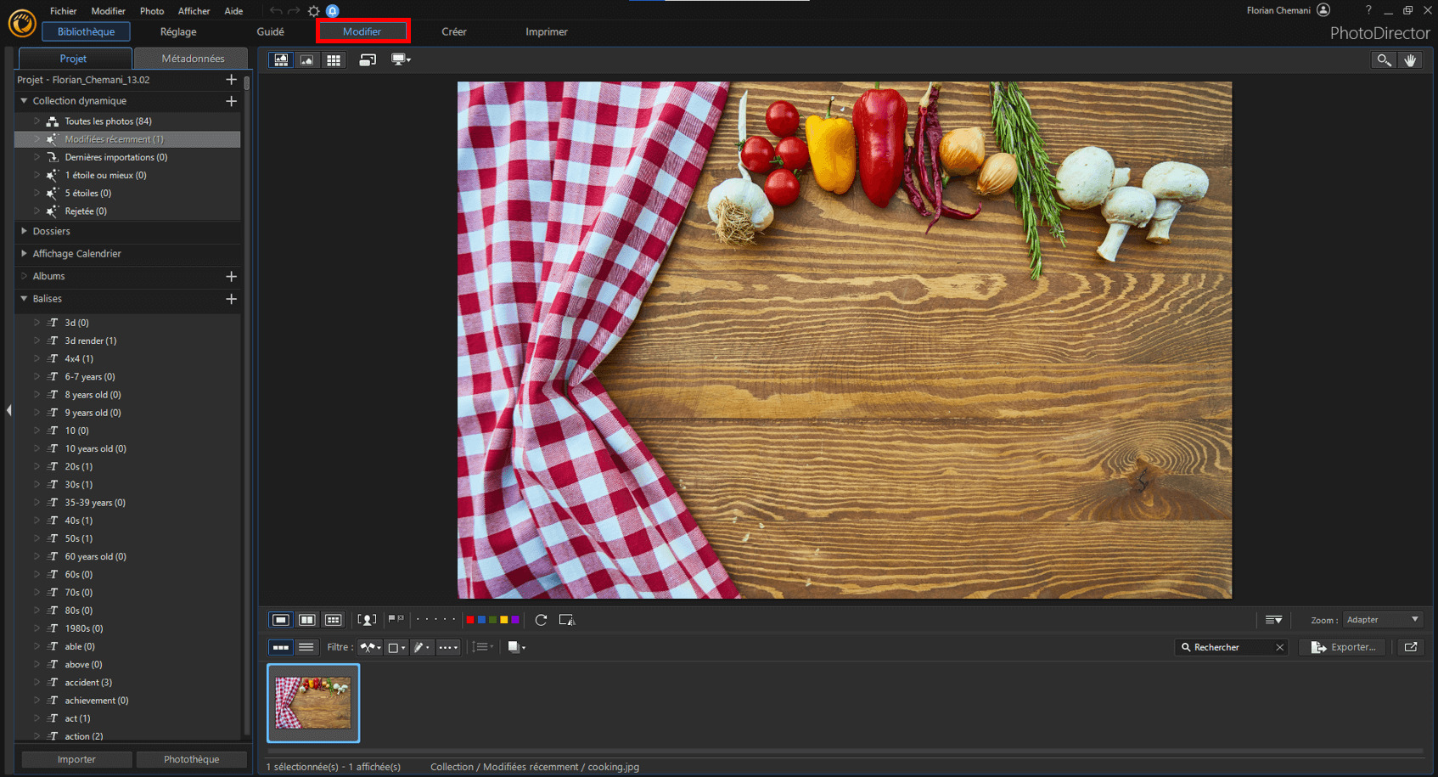The width and height of the screenshot is (1438, 777).
Task: Click the rotate photo icon
Action: point(541,620)
